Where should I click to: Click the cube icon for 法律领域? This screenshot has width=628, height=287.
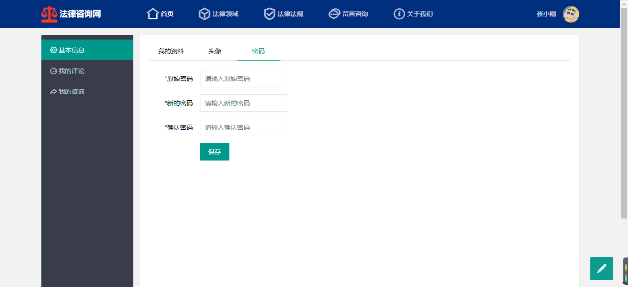(x=205, y=14)
